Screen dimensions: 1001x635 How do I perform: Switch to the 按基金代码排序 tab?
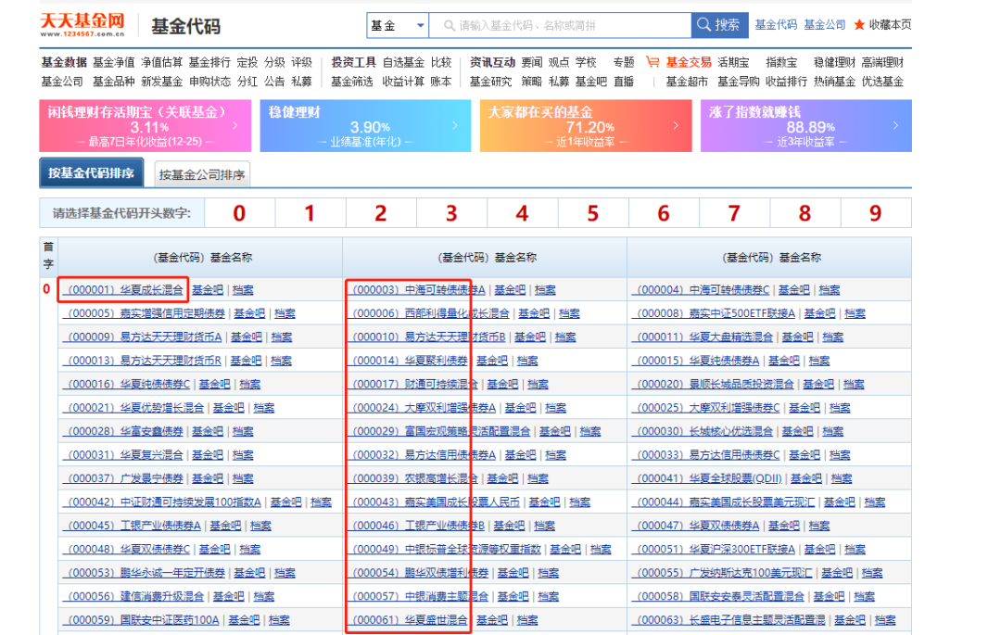91,173
